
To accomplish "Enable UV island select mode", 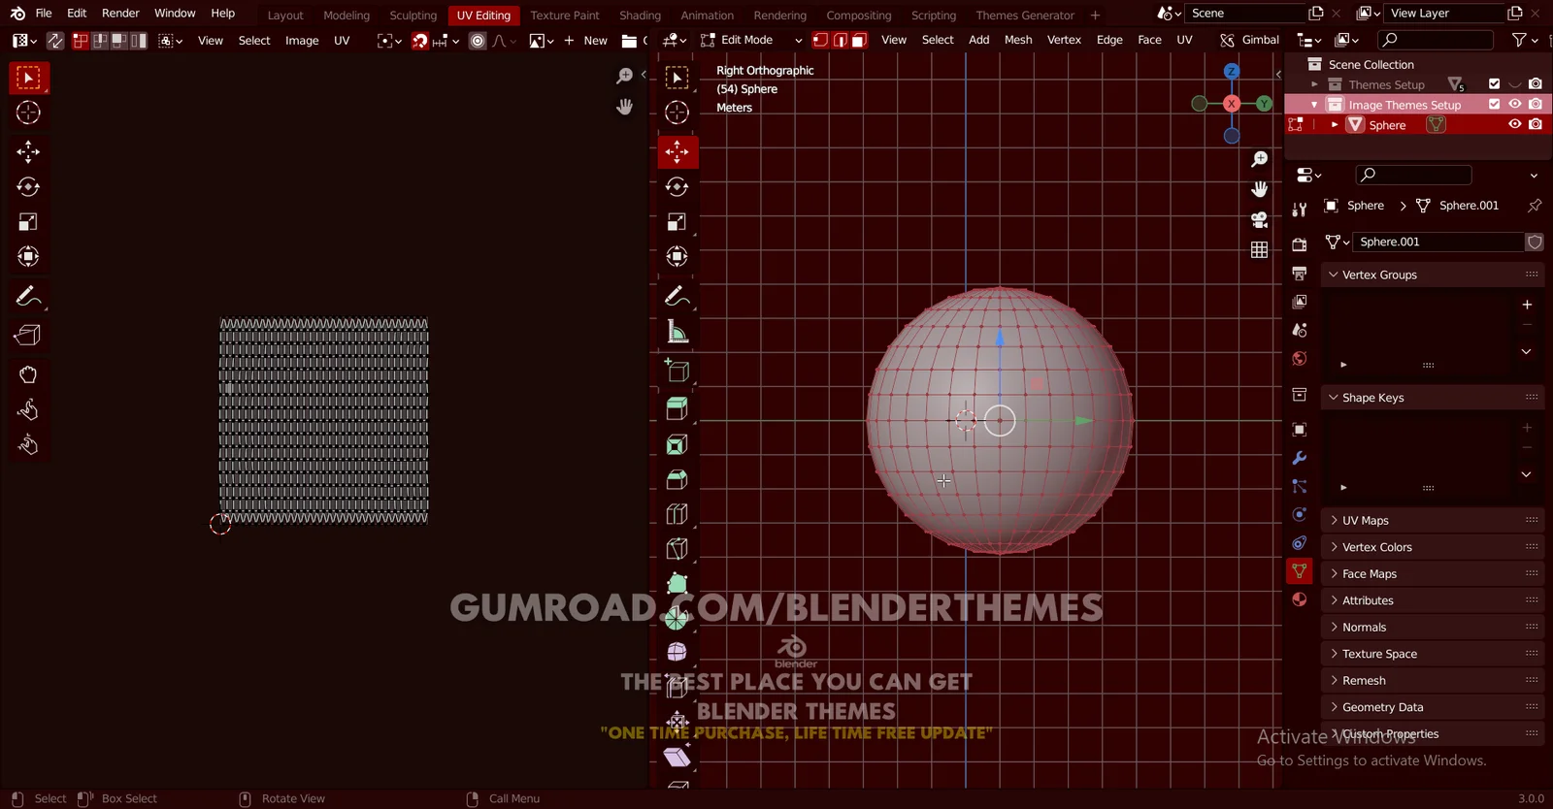I will [139, 41].
